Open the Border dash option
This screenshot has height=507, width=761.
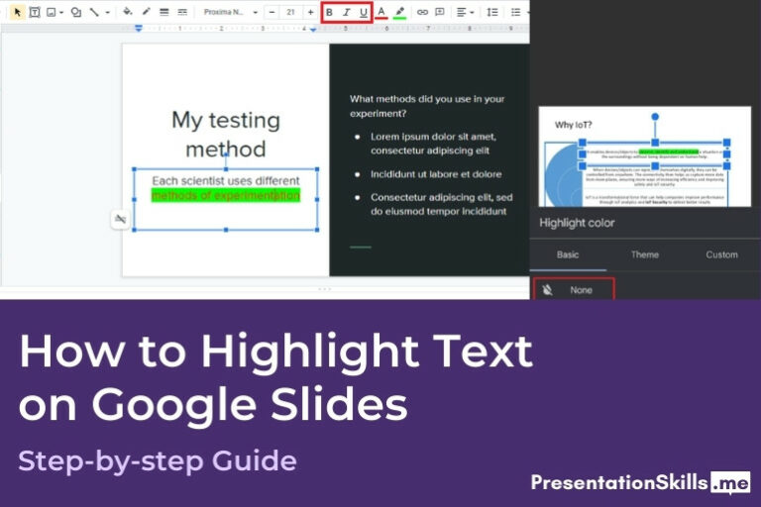[182, 12]
